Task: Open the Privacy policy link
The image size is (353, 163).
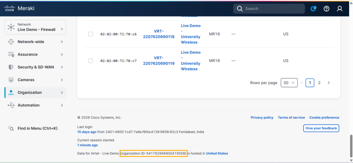Action: (262, 118)
